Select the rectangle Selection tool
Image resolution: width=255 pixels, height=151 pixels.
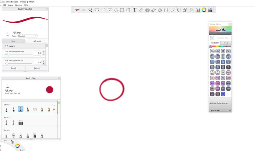click(97, 10)
